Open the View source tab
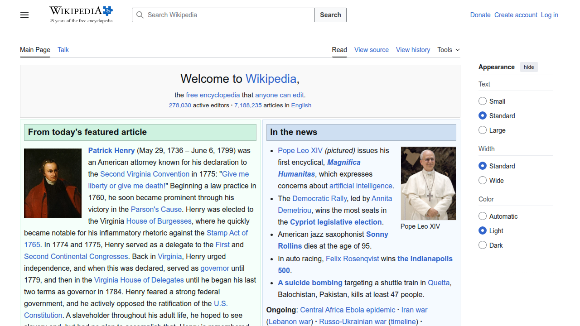 372,50
